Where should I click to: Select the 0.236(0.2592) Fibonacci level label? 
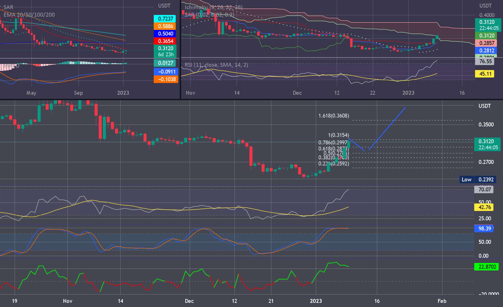(x=333, y=164)
